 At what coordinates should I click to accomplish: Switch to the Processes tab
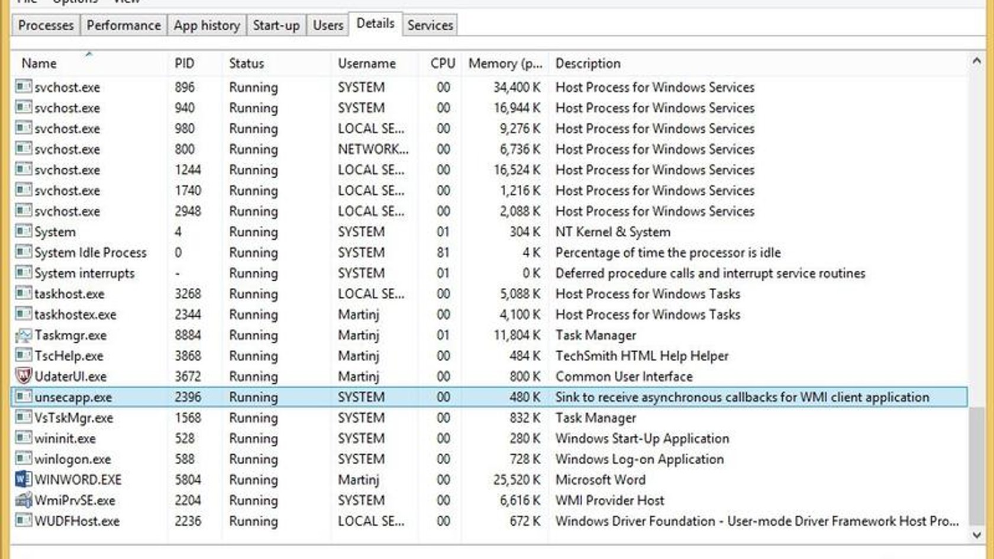tap(46, 25)
